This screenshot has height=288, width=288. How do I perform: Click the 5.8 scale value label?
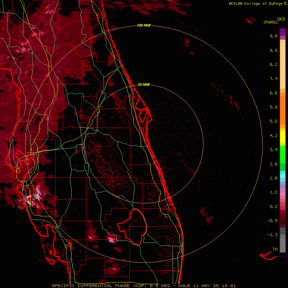274,107
